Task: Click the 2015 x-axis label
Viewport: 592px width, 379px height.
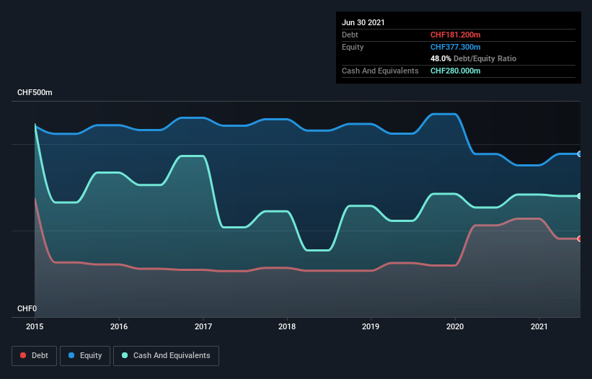Action: pos(35,326)
